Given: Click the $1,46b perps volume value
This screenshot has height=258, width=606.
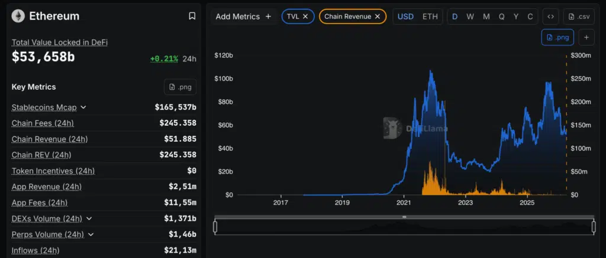Looking at the screenshot, I should tap(182, 234).
